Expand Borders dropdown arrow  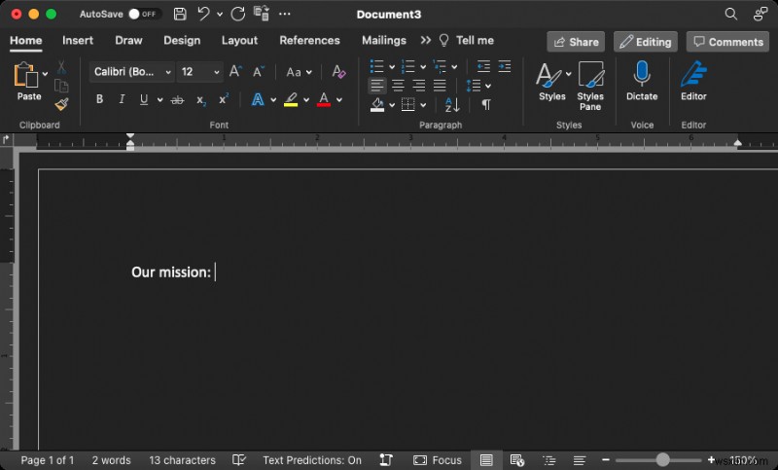pos(423,105)
